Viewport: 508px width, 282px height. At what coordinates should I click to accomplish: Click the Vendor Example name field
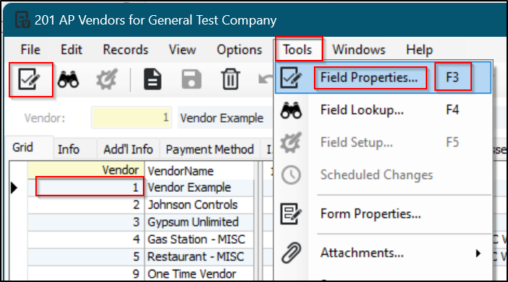click(x=224, y=118)
